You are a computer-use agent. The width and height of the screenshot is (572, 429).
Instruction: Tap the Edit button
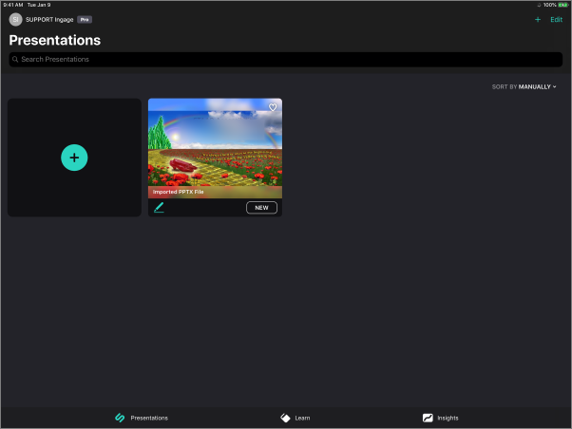pos(556,20)
